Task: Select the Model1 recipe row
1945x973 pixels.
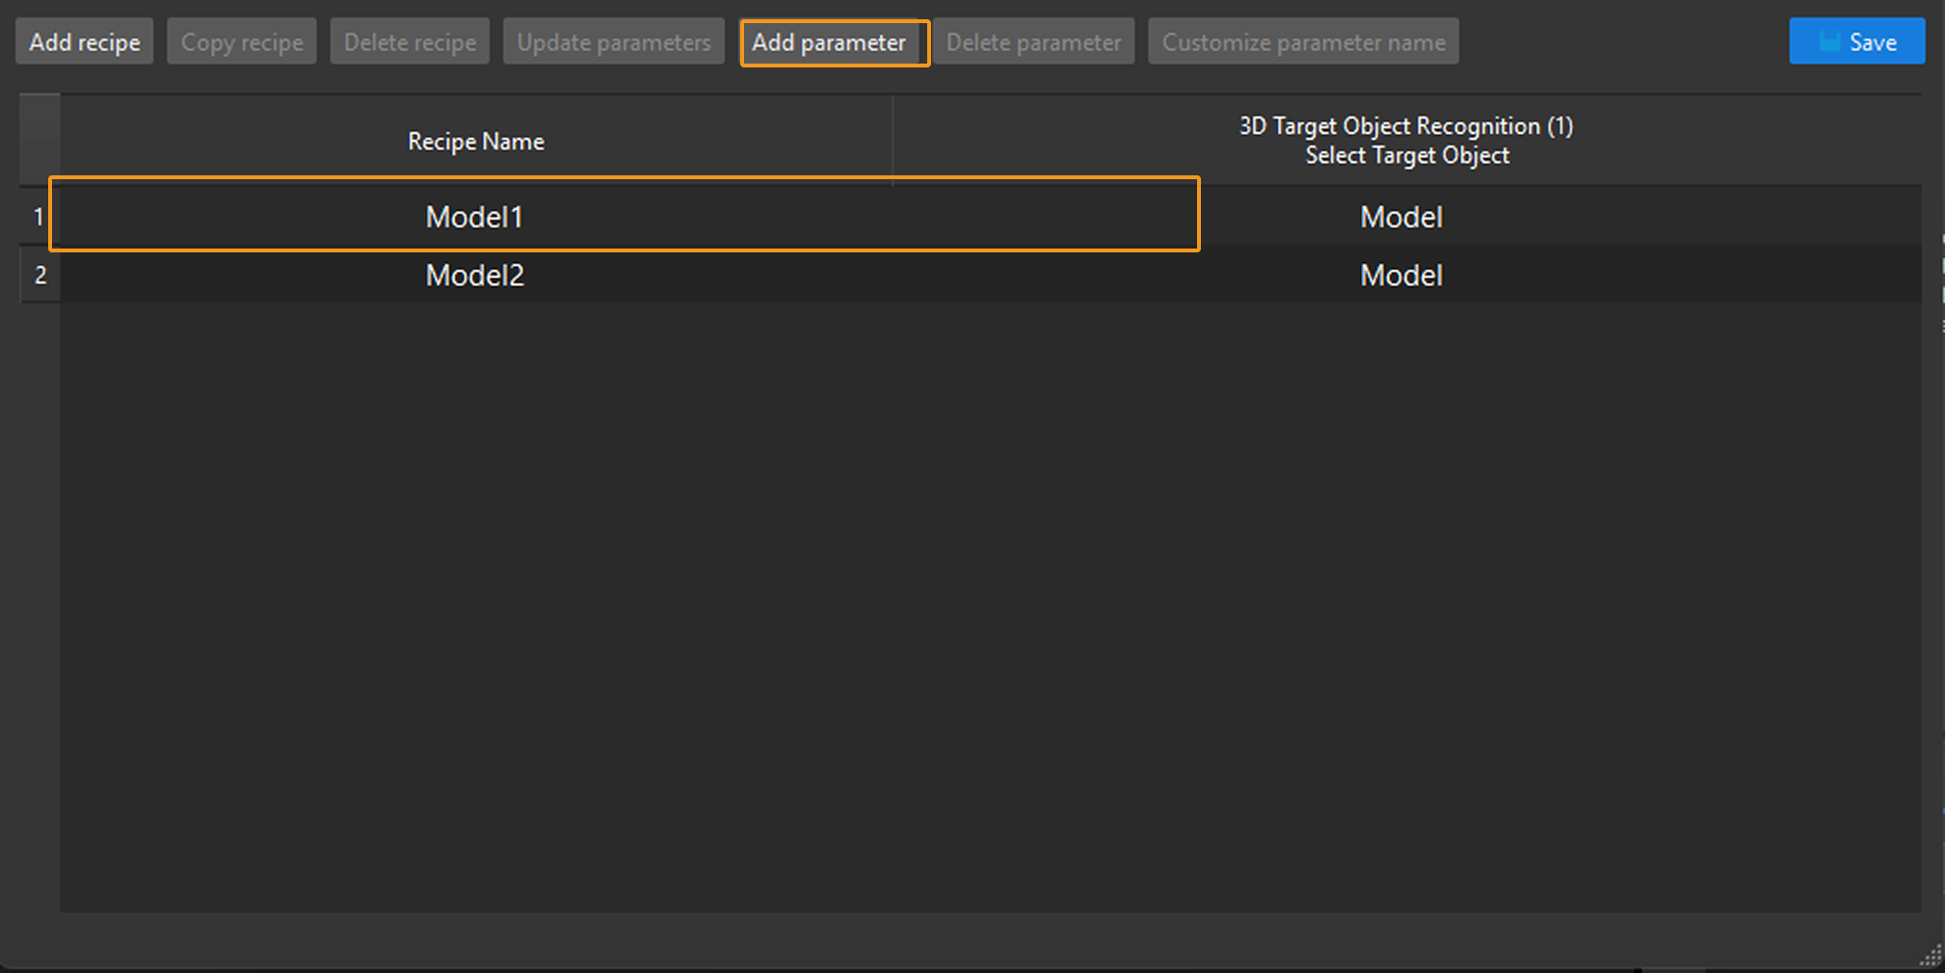Action: (474, 216)
